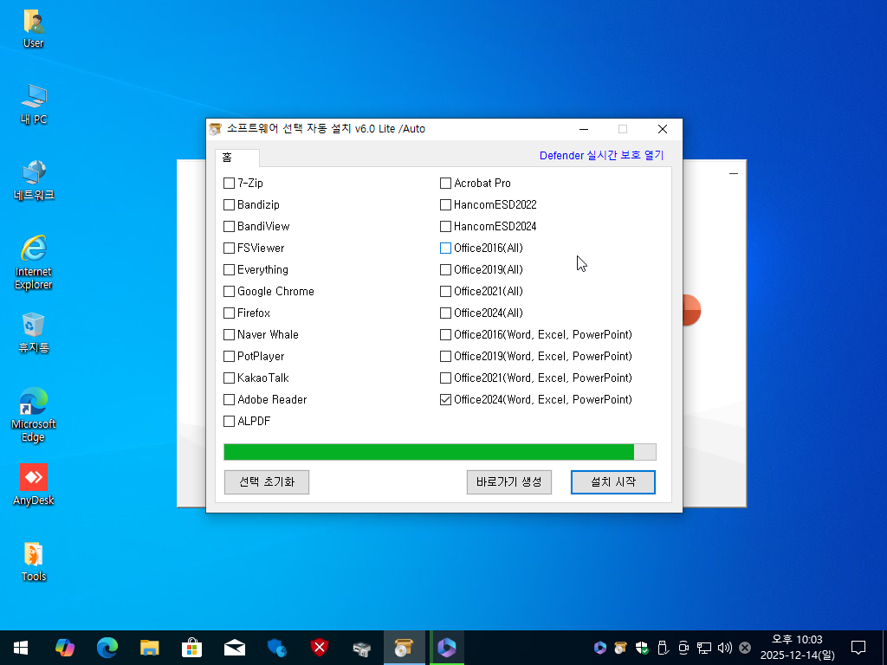Open the volume tray icon
The image size is (887, 665).
pyautogui.click(x=724, y=648)
